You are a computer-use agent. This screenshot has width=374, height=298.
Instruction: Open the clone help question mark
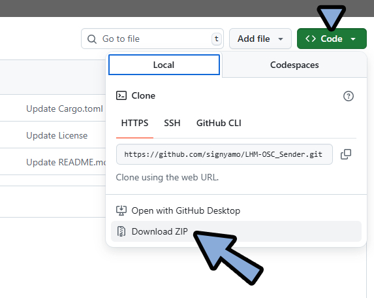click(349, 96)
